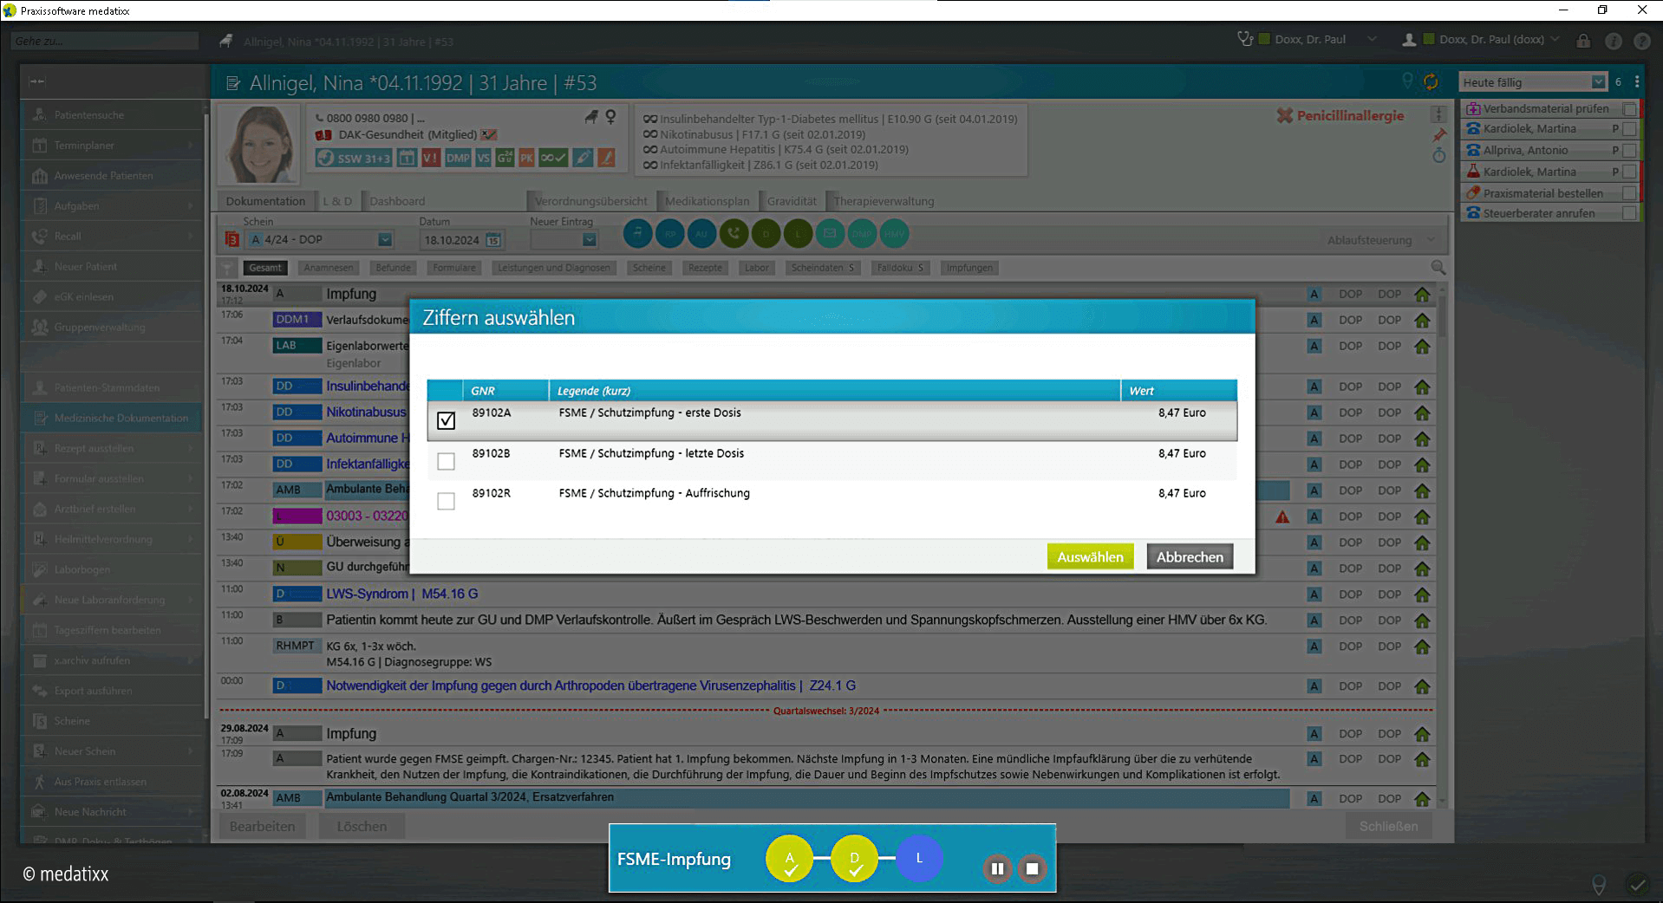1663x903 pixels.
Task: Click the lock icon in top bar
Action: pos(1583,41)
